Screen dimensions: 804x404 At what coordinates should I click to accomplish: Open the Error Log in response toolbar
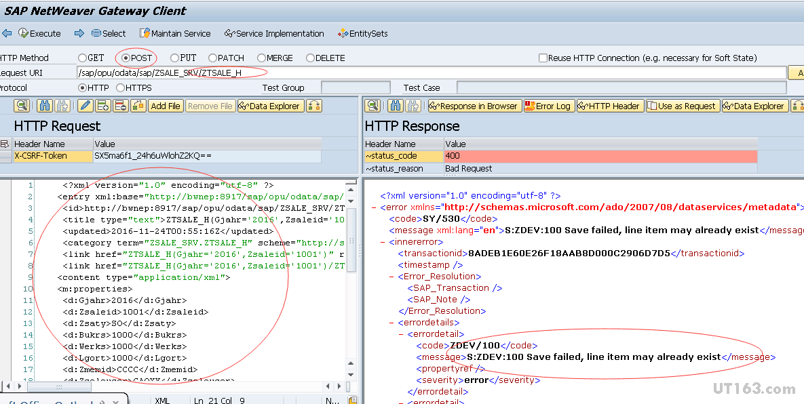coord(548,106)
